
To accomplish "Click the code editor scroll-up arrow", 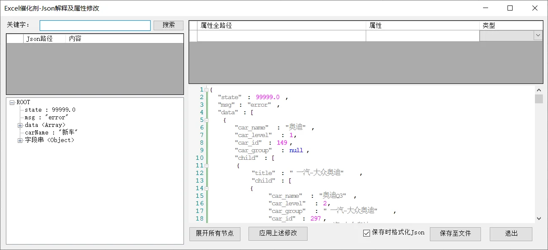I will tap(539, 90).
